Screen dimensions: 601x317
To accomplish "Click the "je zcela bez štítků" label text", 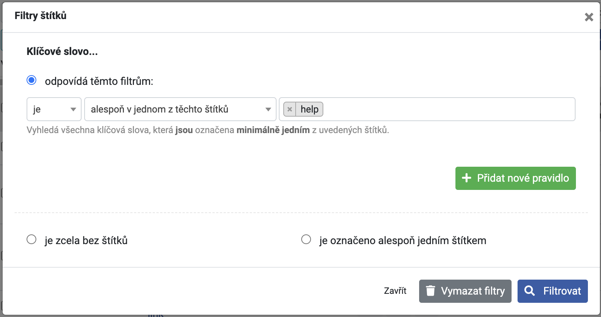I will pos(86,240).
